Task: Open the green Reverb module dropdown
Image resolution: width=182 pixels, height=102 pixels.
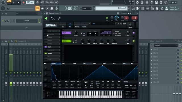Action: [x=67, y=41]
